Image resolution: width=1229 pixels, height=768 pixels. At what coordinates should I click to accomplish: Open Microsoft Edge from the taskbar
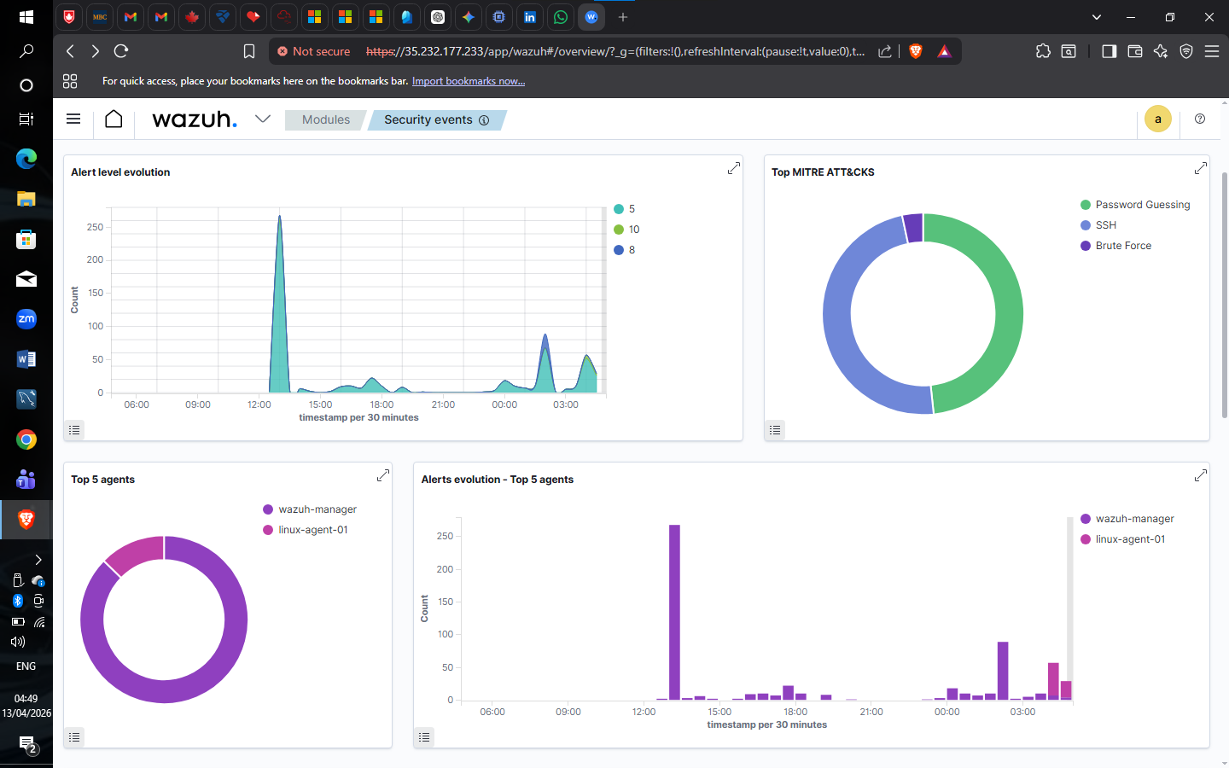pos(26,158)
